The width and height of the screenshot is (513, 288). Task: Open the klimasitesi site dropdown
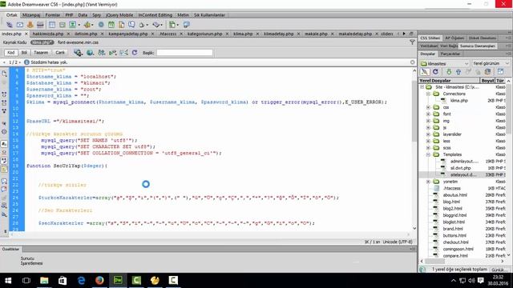click(445, 63)
